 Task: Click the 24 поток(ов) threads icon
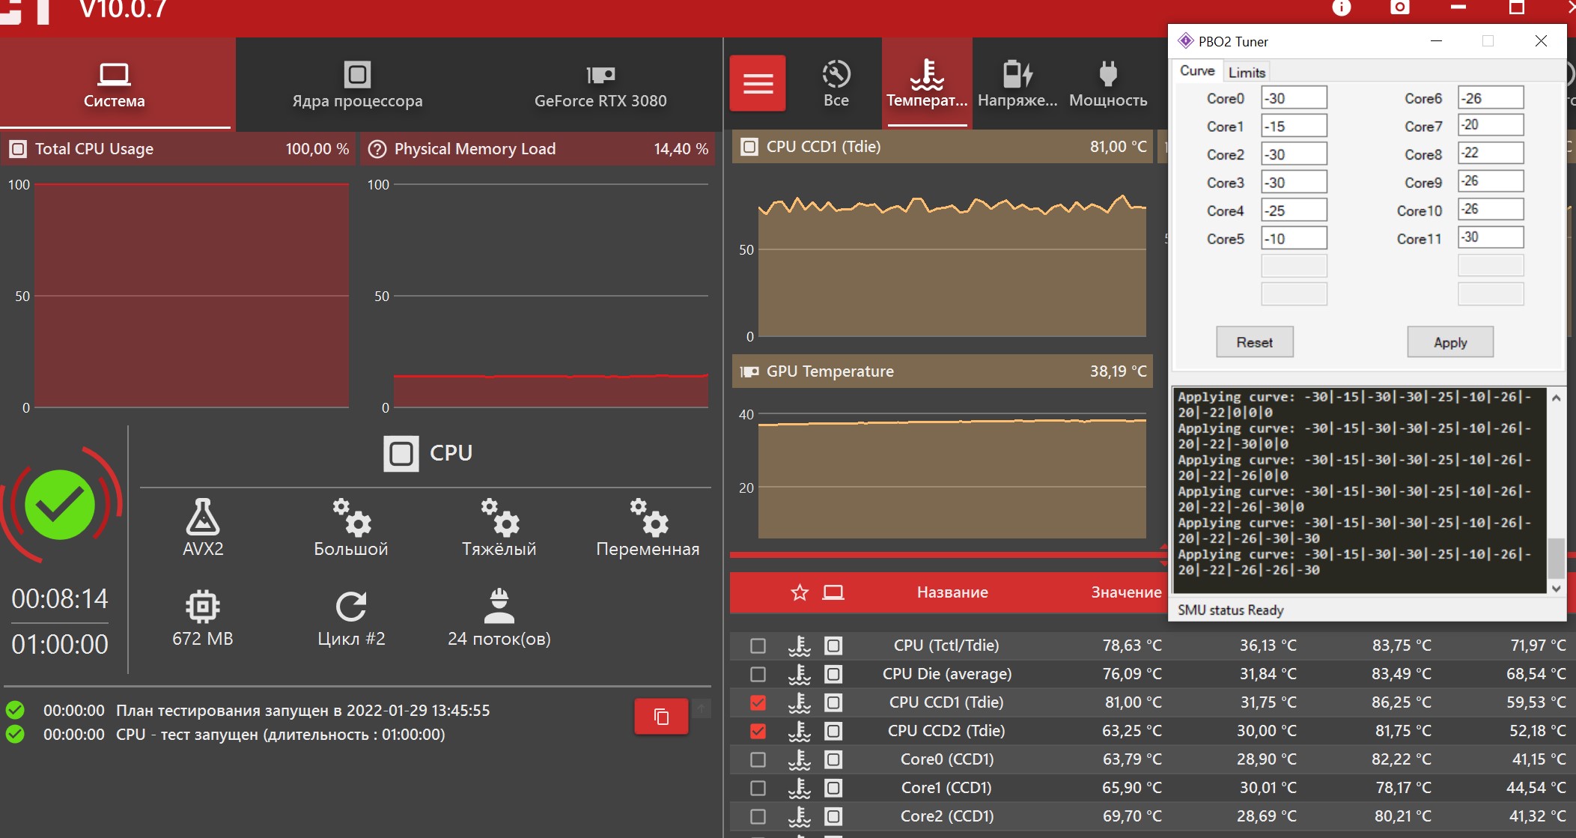(499, 607)
